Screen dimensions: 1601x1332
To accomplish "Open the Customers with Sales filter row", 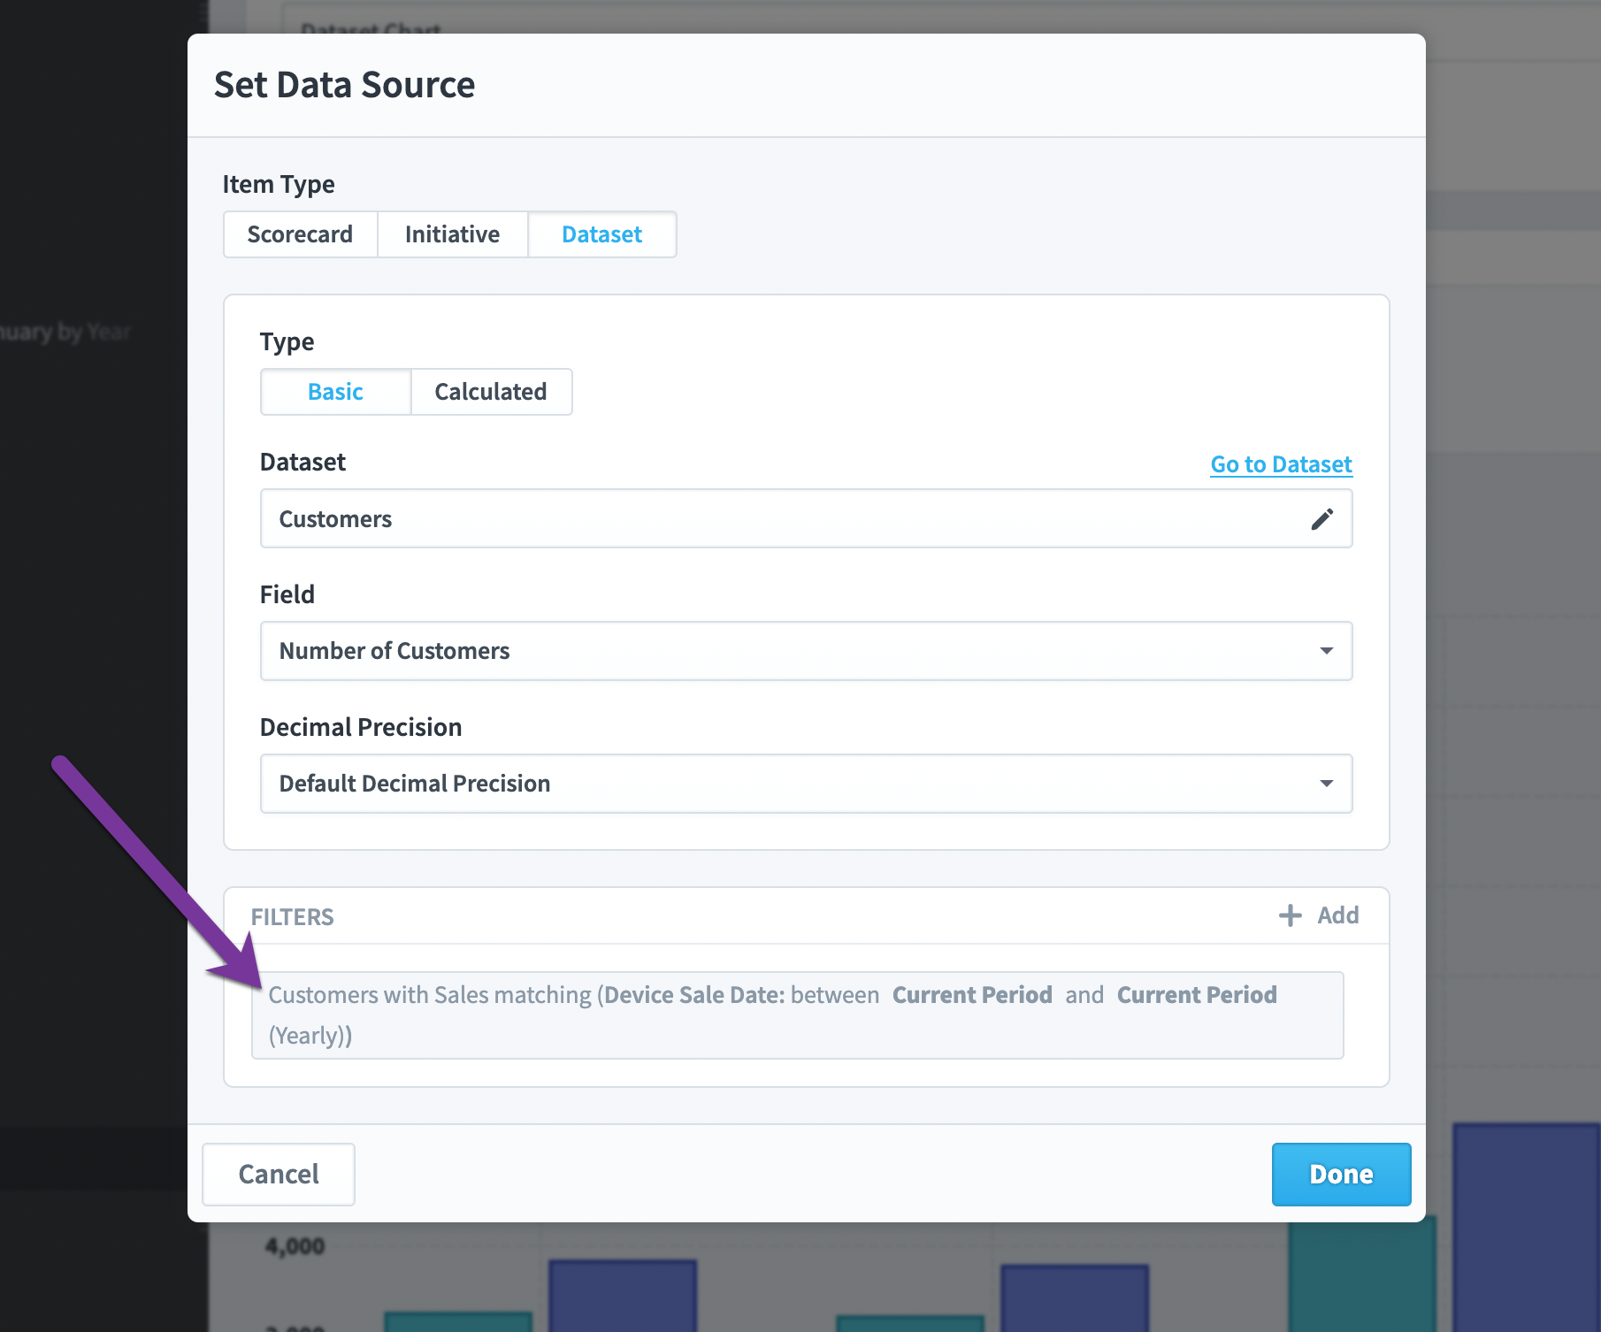I will pos(797,1015).
